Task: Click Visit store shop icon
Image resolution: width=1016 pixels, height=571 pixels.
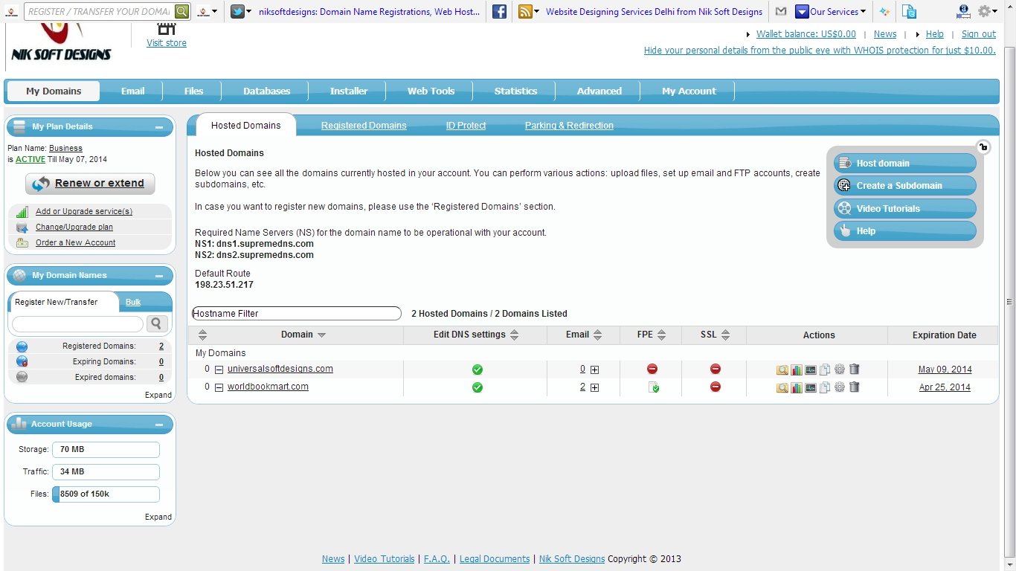Action: click(x=167, y=28)
